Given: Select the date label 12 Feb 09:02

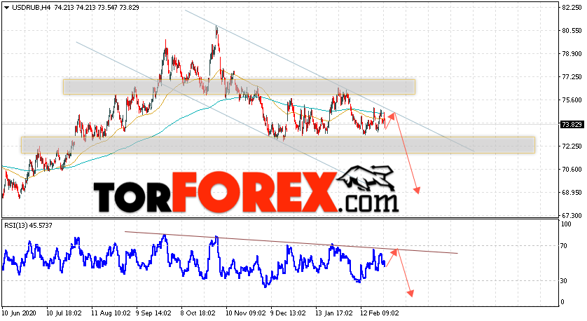Looking at the screenshot, I should (x=379, y=313).
